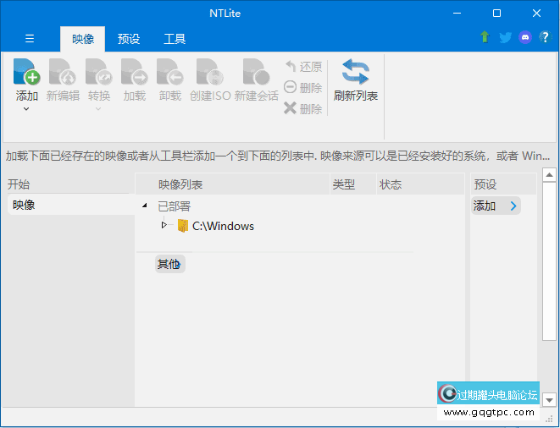Click the 映像列表 column header

coord(180,184)
